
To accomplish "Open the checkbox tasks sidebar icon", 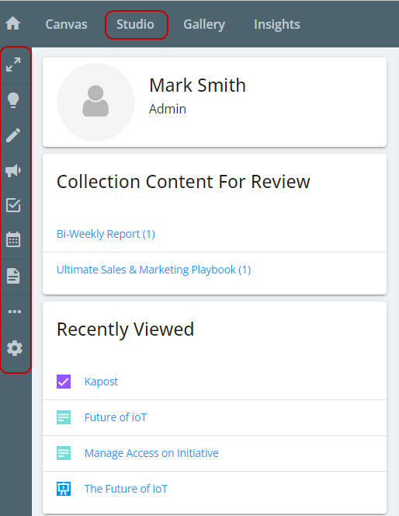I will point(13,205).
